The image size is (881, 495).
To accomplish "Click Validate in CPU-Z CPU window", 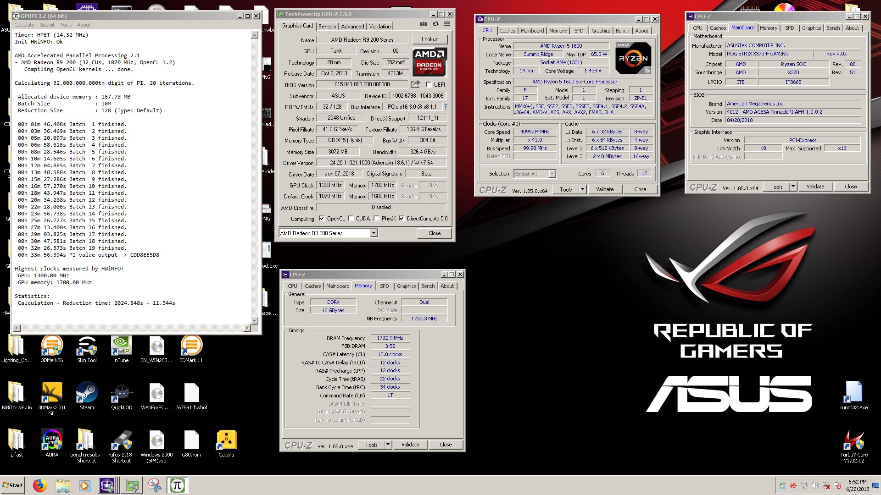I will [x=605, y=189].
